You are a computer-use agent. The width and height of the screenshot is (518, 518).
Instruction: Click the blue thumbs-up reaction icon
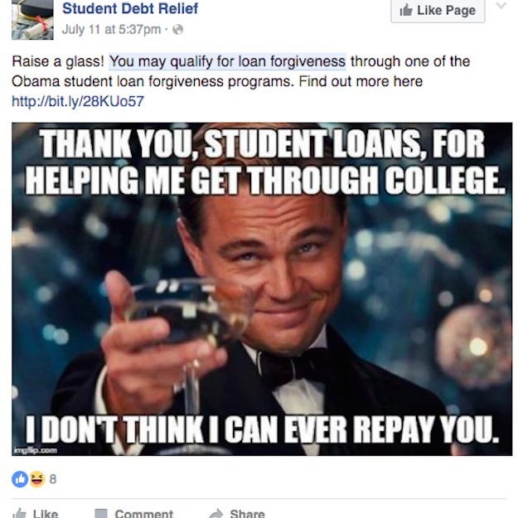tap(18, 478)
